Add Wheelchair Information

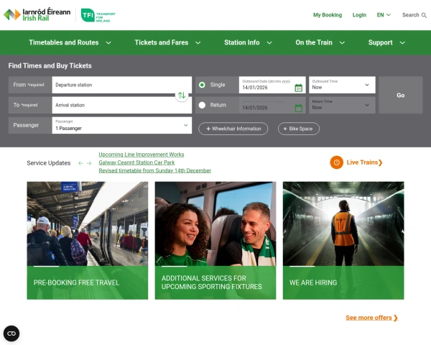click(x=233, y=129)
